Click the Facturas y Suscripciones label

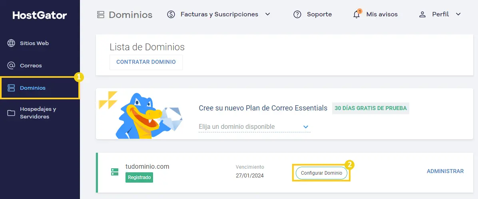pyautogui.click(x=219, y=14)
